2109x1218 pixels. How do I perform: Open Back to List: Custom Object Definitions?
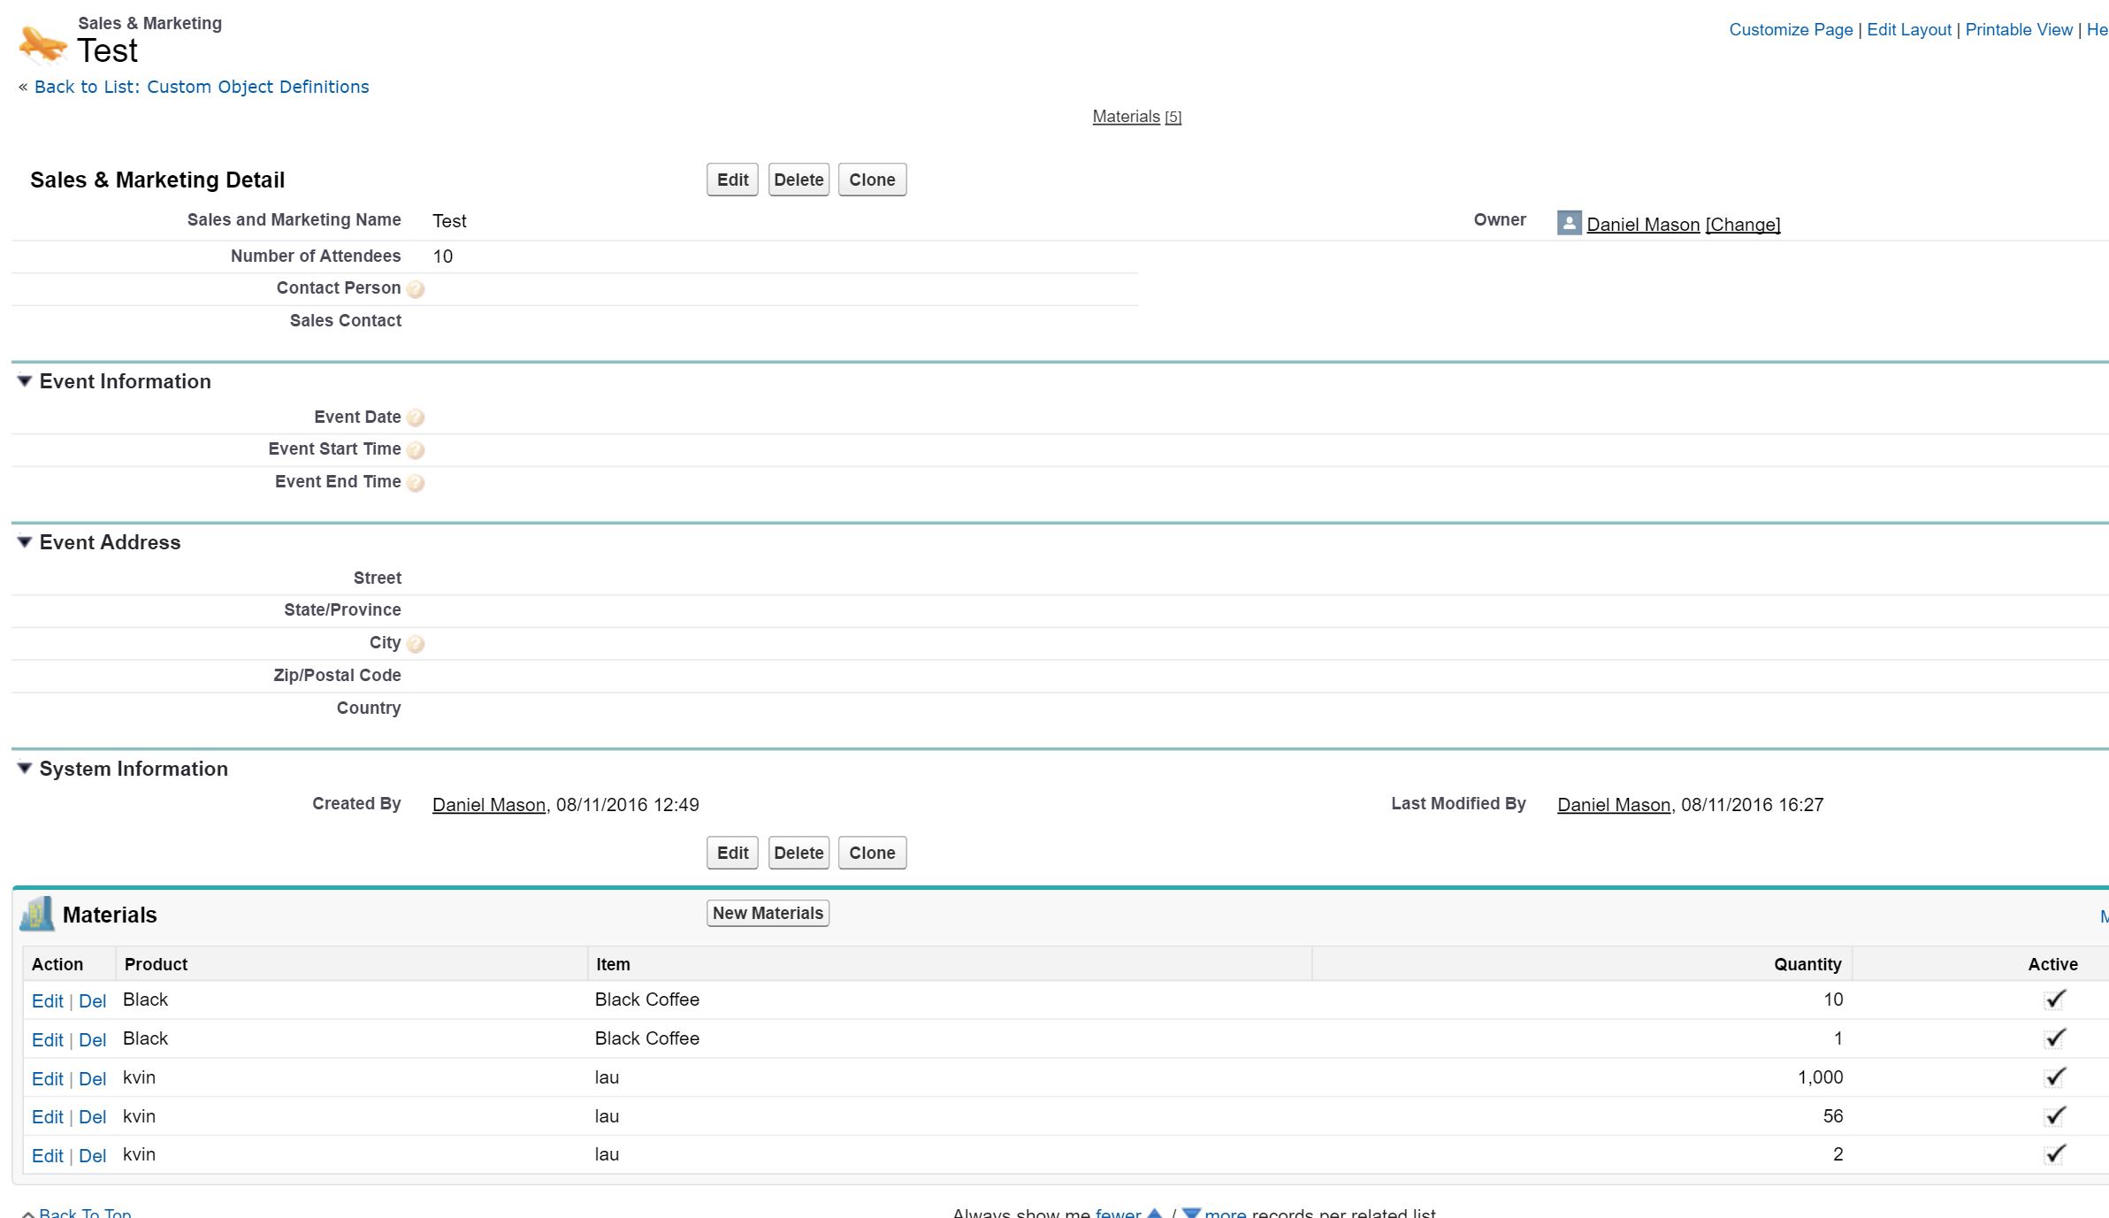202,87
